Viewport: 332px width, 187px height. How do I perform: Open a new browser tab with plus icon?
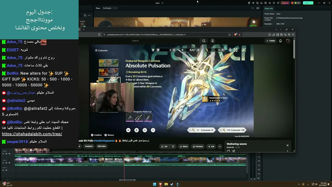(x=84, y=29)
